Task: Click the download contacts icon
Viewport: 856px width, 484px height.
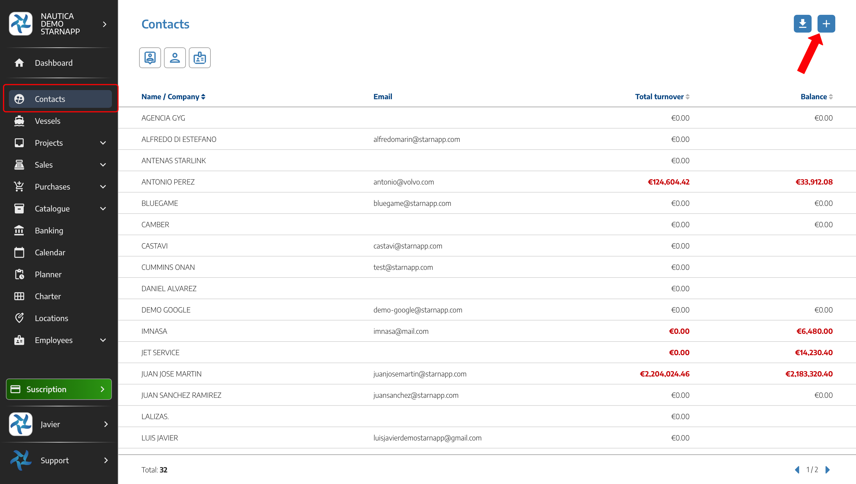Action: [802, 24]
